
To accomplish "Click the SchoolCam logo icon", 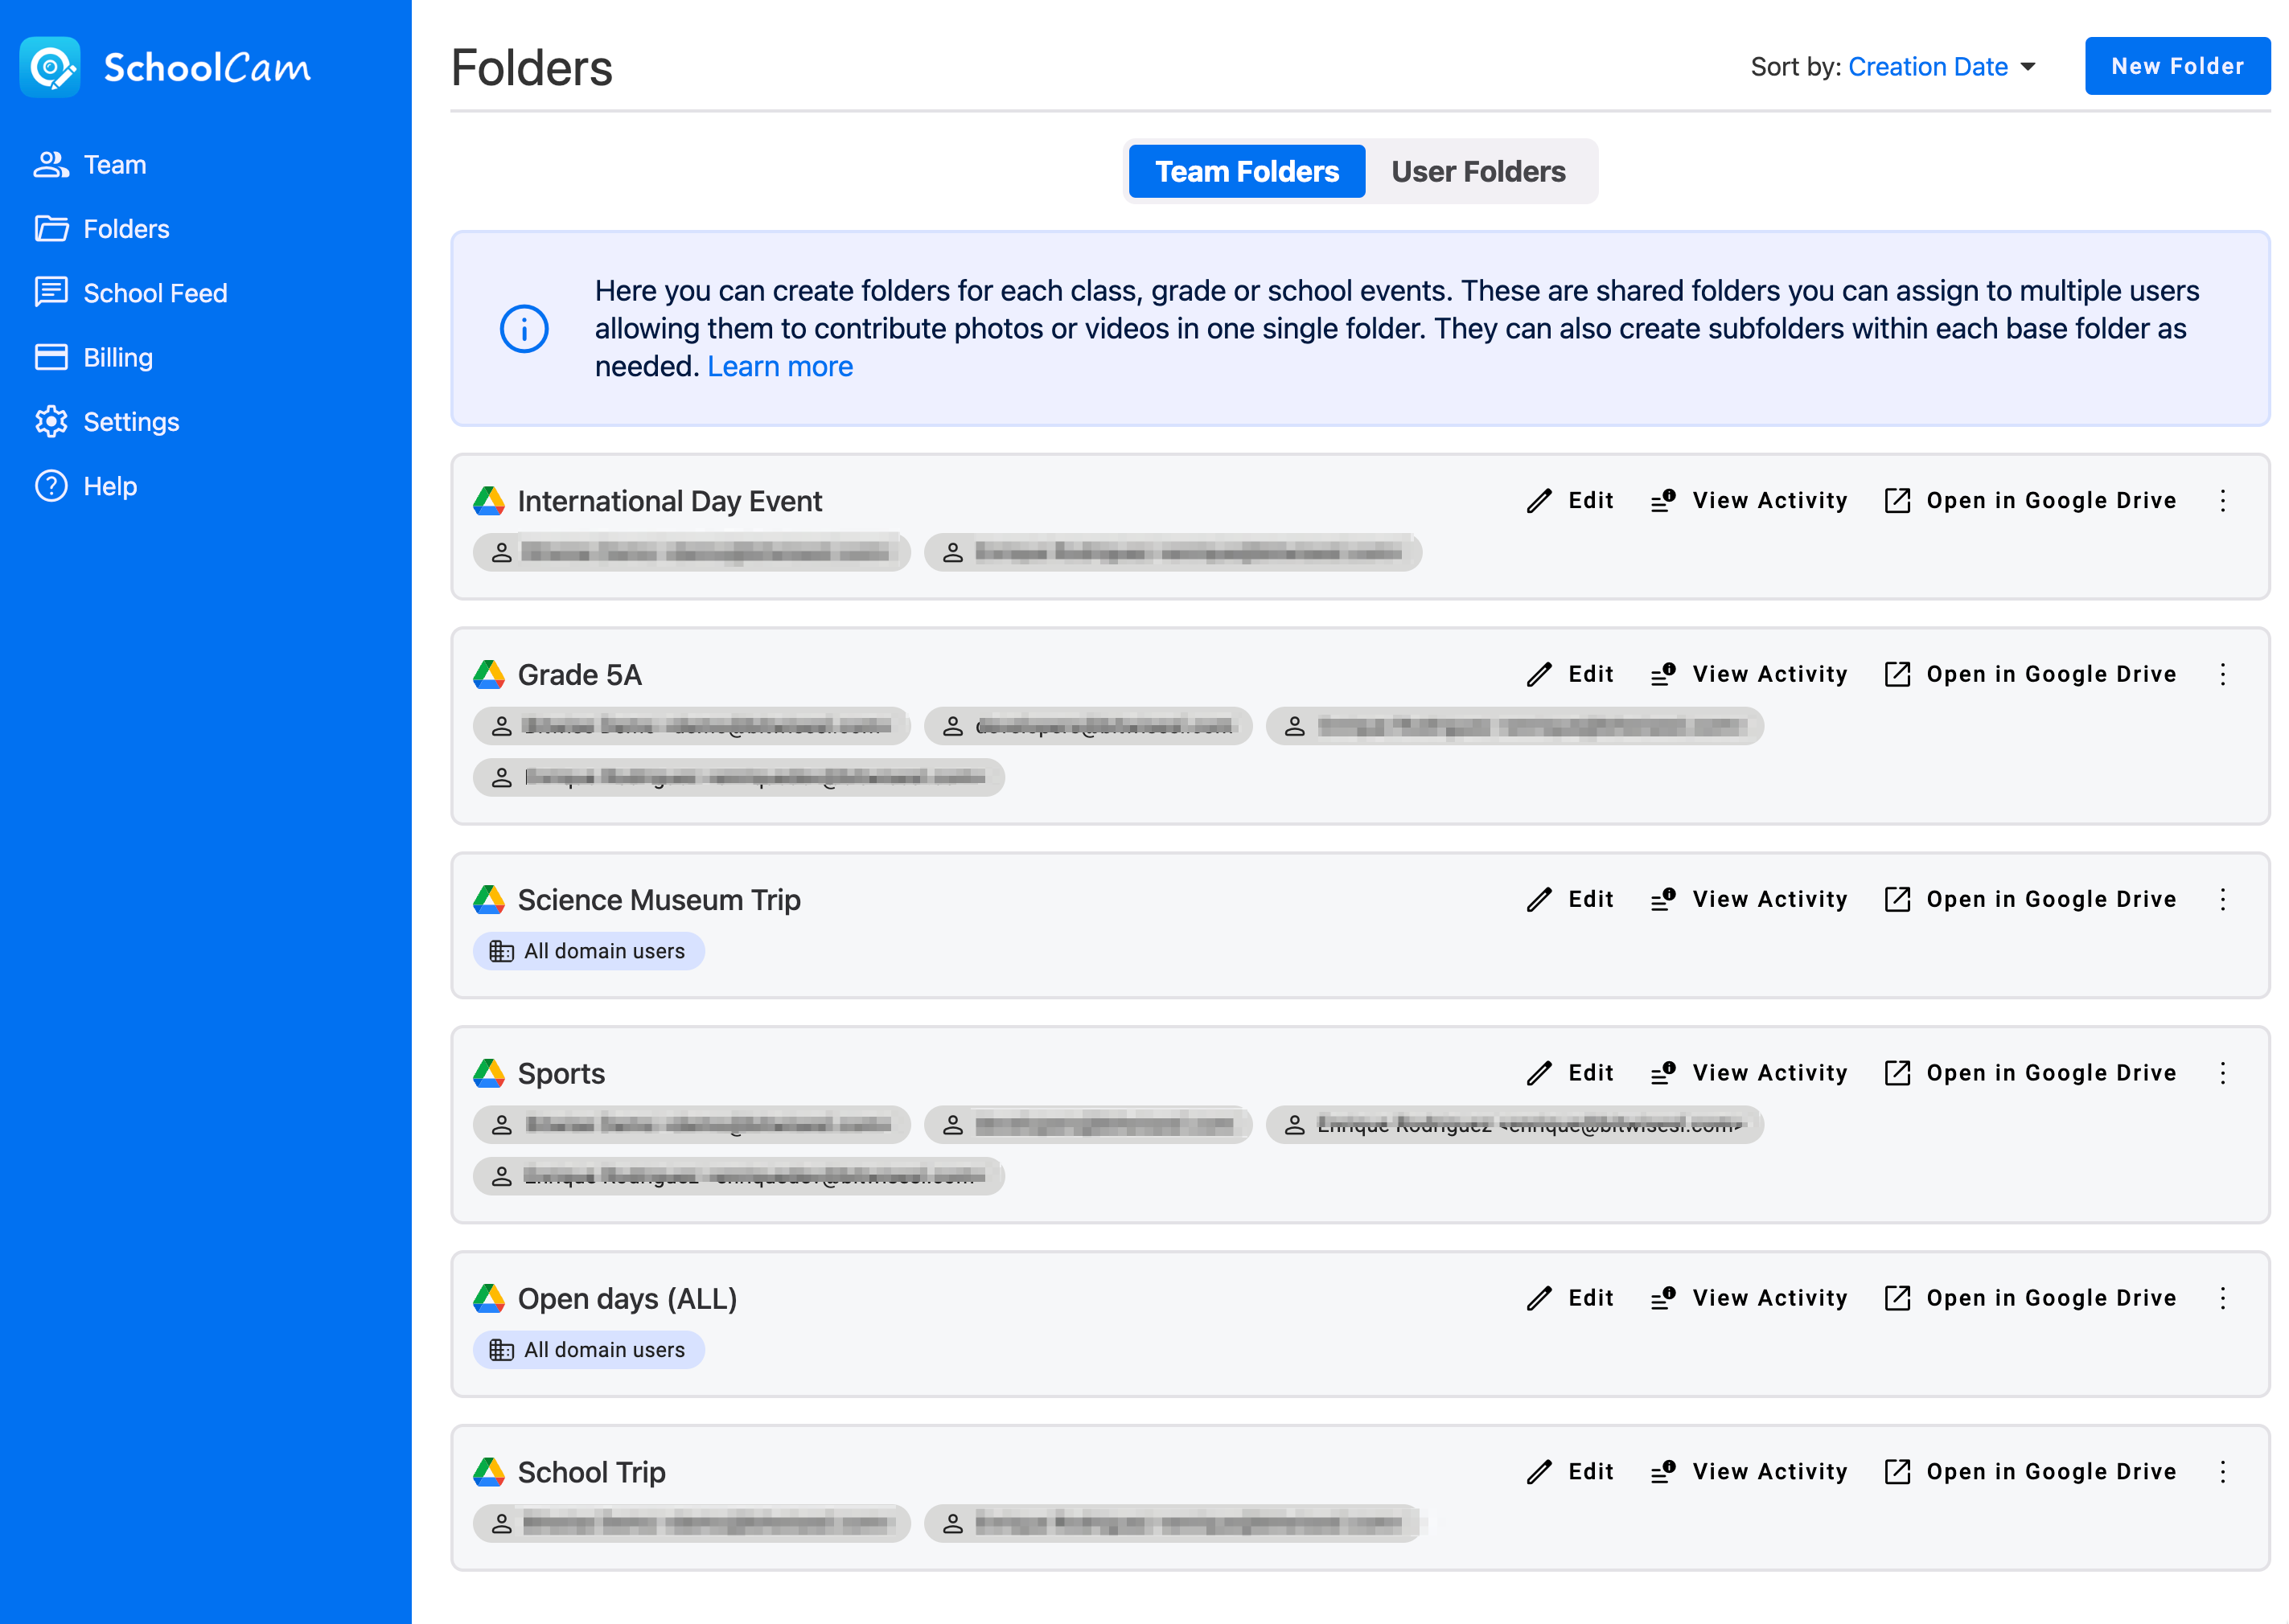I will (x=50, y=67).
